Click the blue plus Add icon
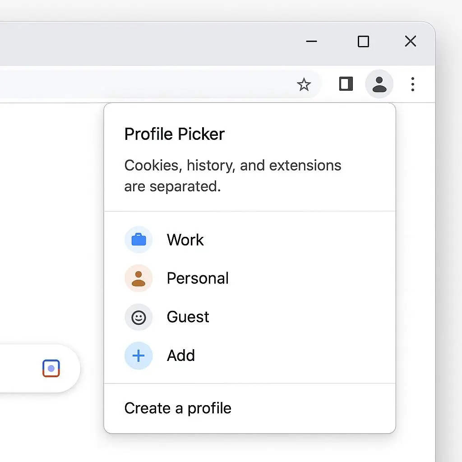The width and height of the screenshot is (462, 462). click(139, 356)
